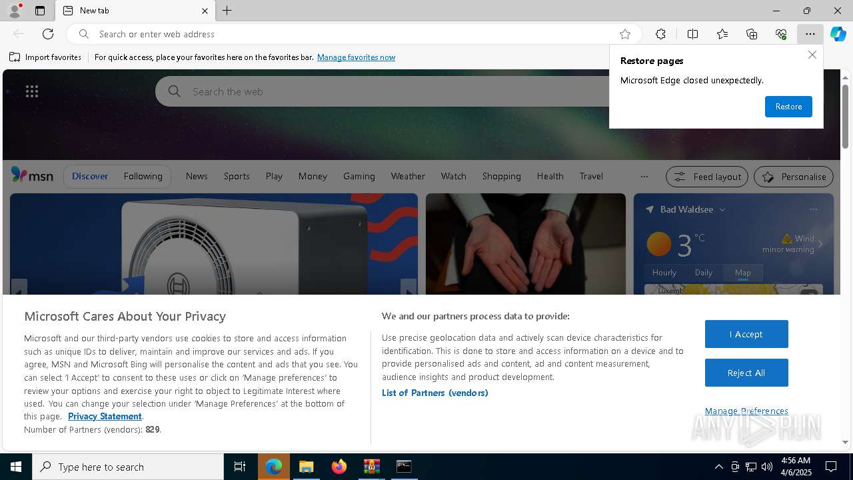
Task: Expand wind warning details arrow
Action: click(820, 244)
